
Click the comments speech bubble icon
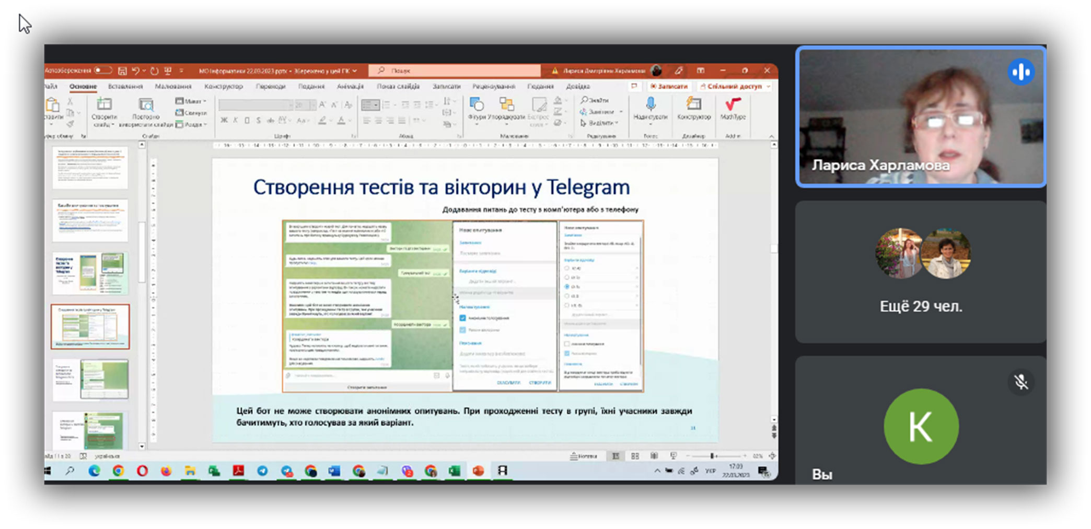pos(634,86)
